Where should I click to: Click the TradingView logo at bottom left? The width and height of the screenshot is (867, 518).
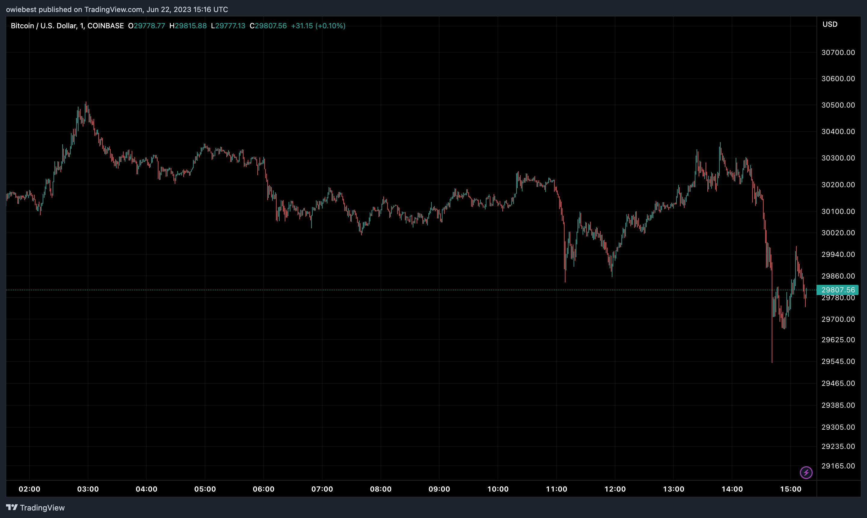pos(35,507)
